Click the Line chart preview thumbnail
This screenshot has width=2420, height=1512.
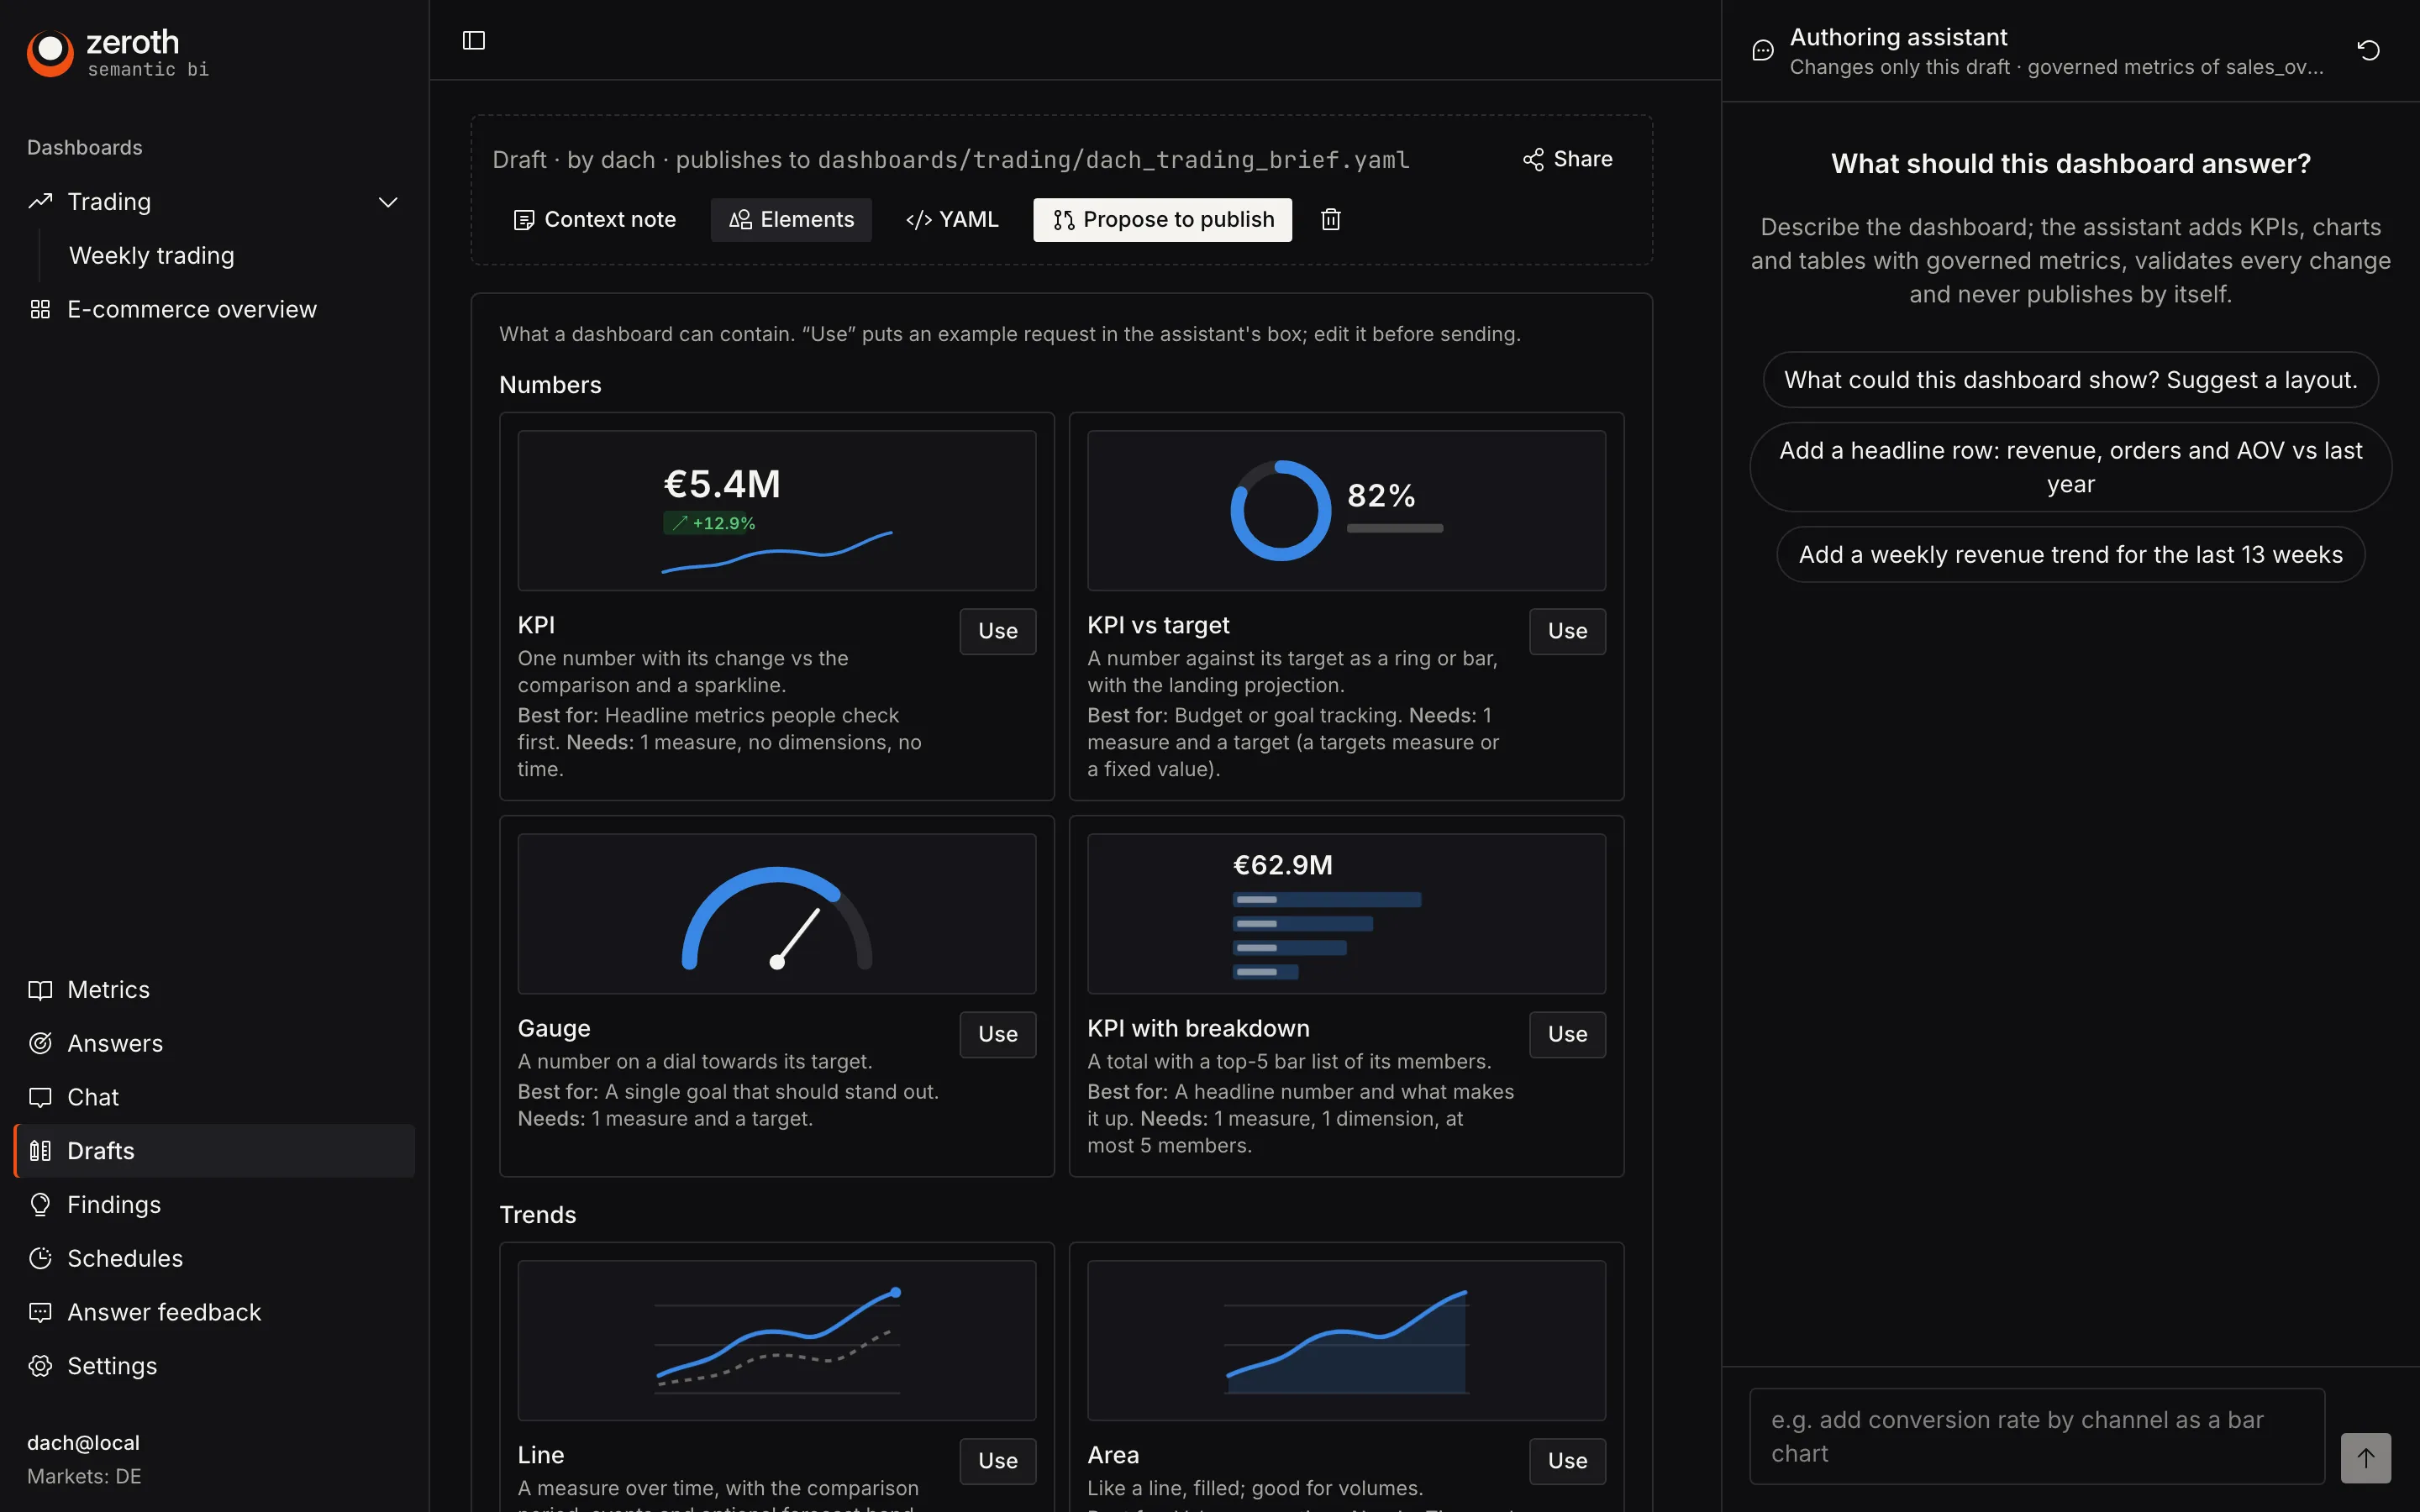point(777,1340)
